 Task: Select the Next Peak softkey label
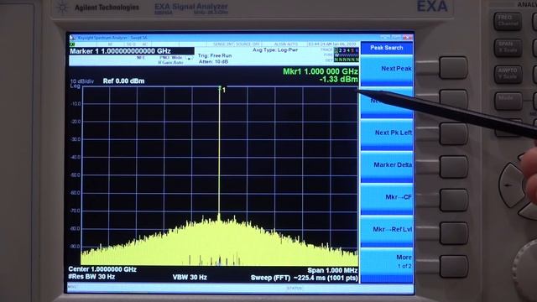(x=396, y=69)
